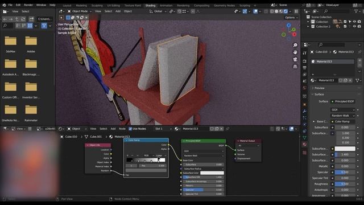
Task: Switch to the Animation workspace tab
Action: [x=166, y=5]
